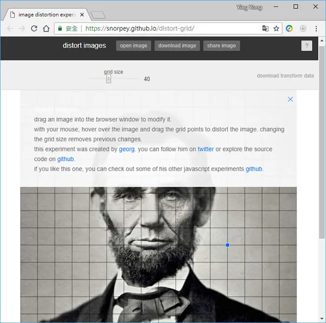The width and height of the screenshot is (326, 323).
Task: Click the gray extension icon beside the menu
Action: point(303,28)
